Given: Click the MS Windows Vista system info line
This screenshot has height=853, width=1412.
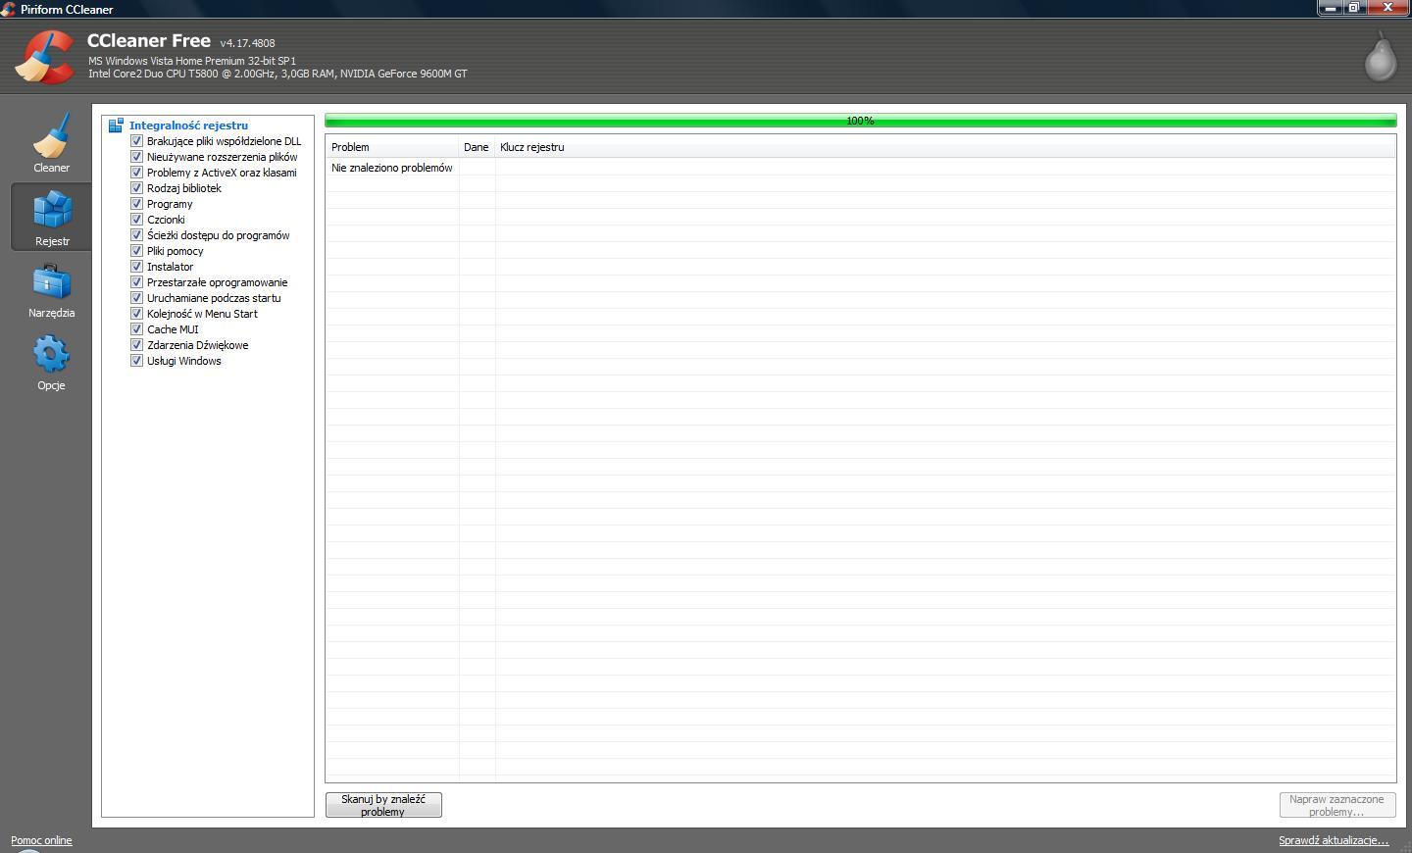Looking at the screenshot, I should 192,61.
